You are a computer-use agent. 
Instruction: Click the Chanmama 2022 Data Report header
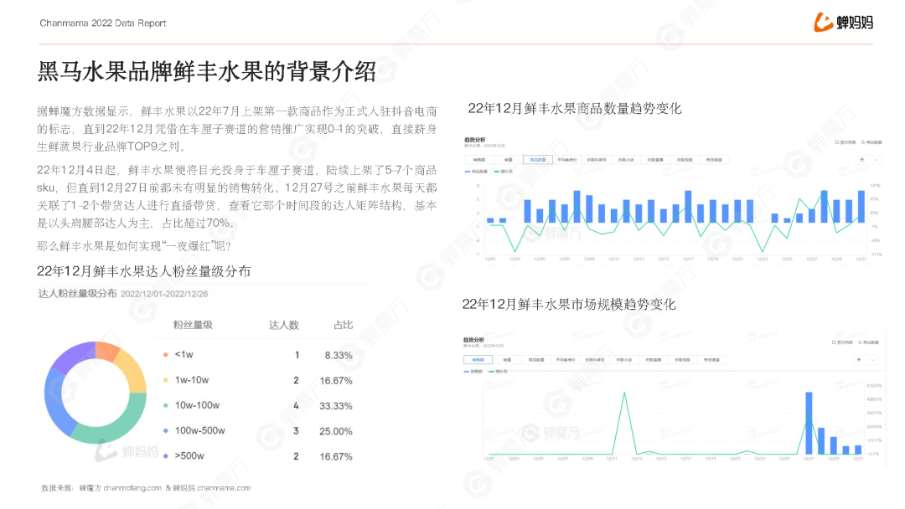[x=103, y=23]
